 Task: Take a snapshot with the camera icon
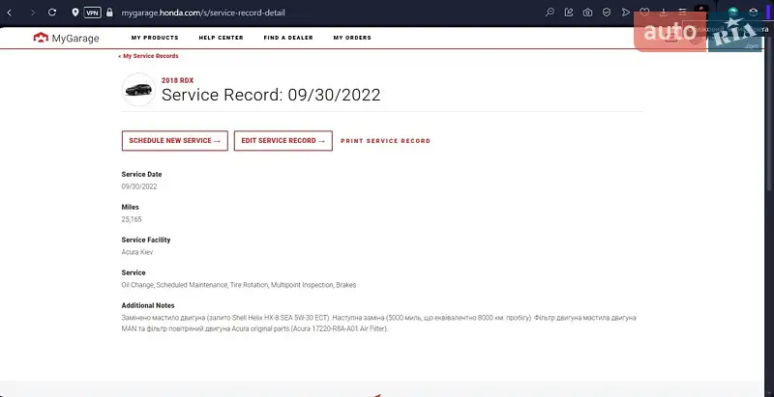587,13
